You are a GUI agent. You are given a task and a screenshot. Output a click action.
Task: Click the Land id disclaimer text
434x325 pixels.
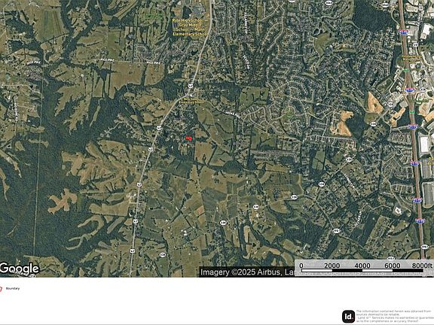tap(395, 316)
